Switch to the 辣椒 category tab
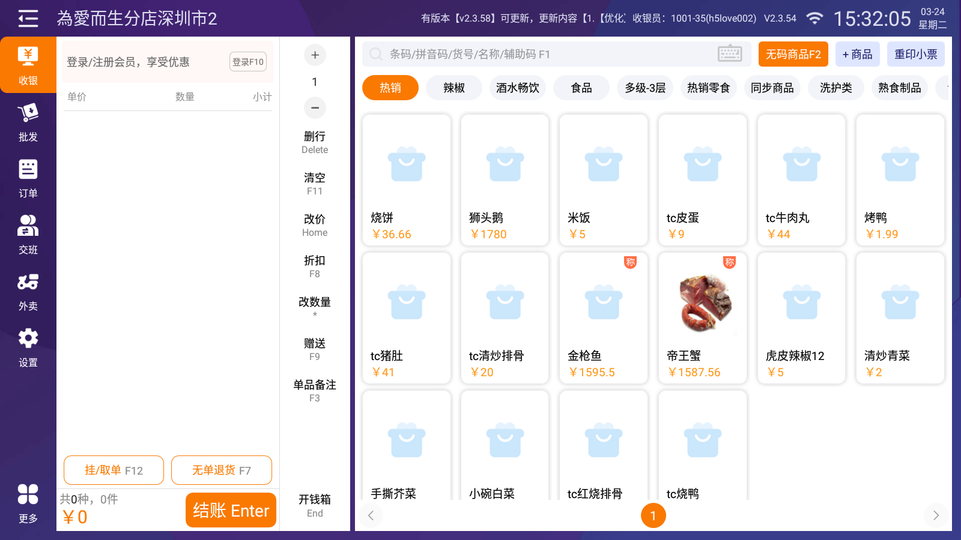The width and height of the screenshot is (961, 540). coord(454,88)
